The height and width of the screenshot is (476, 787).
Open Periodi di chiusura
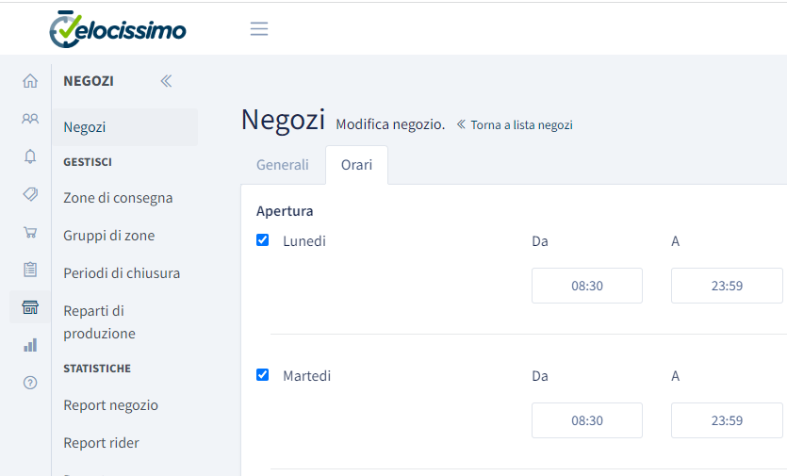click(122, 273)
